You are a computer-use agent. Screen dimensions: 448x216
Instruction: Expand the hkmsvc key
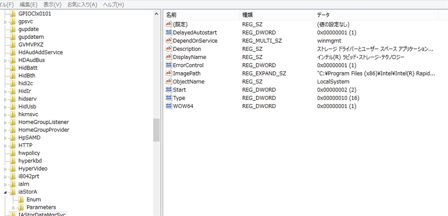(x=5, y=115)
